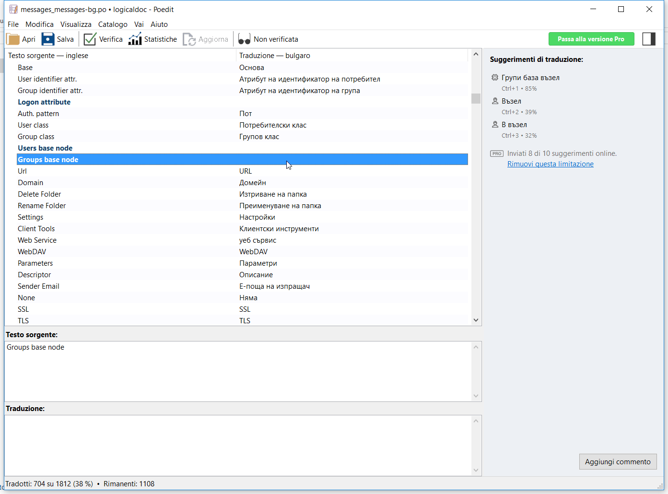
Task: Save the catalog with the Salva disk icon
Action: (48, 39)
